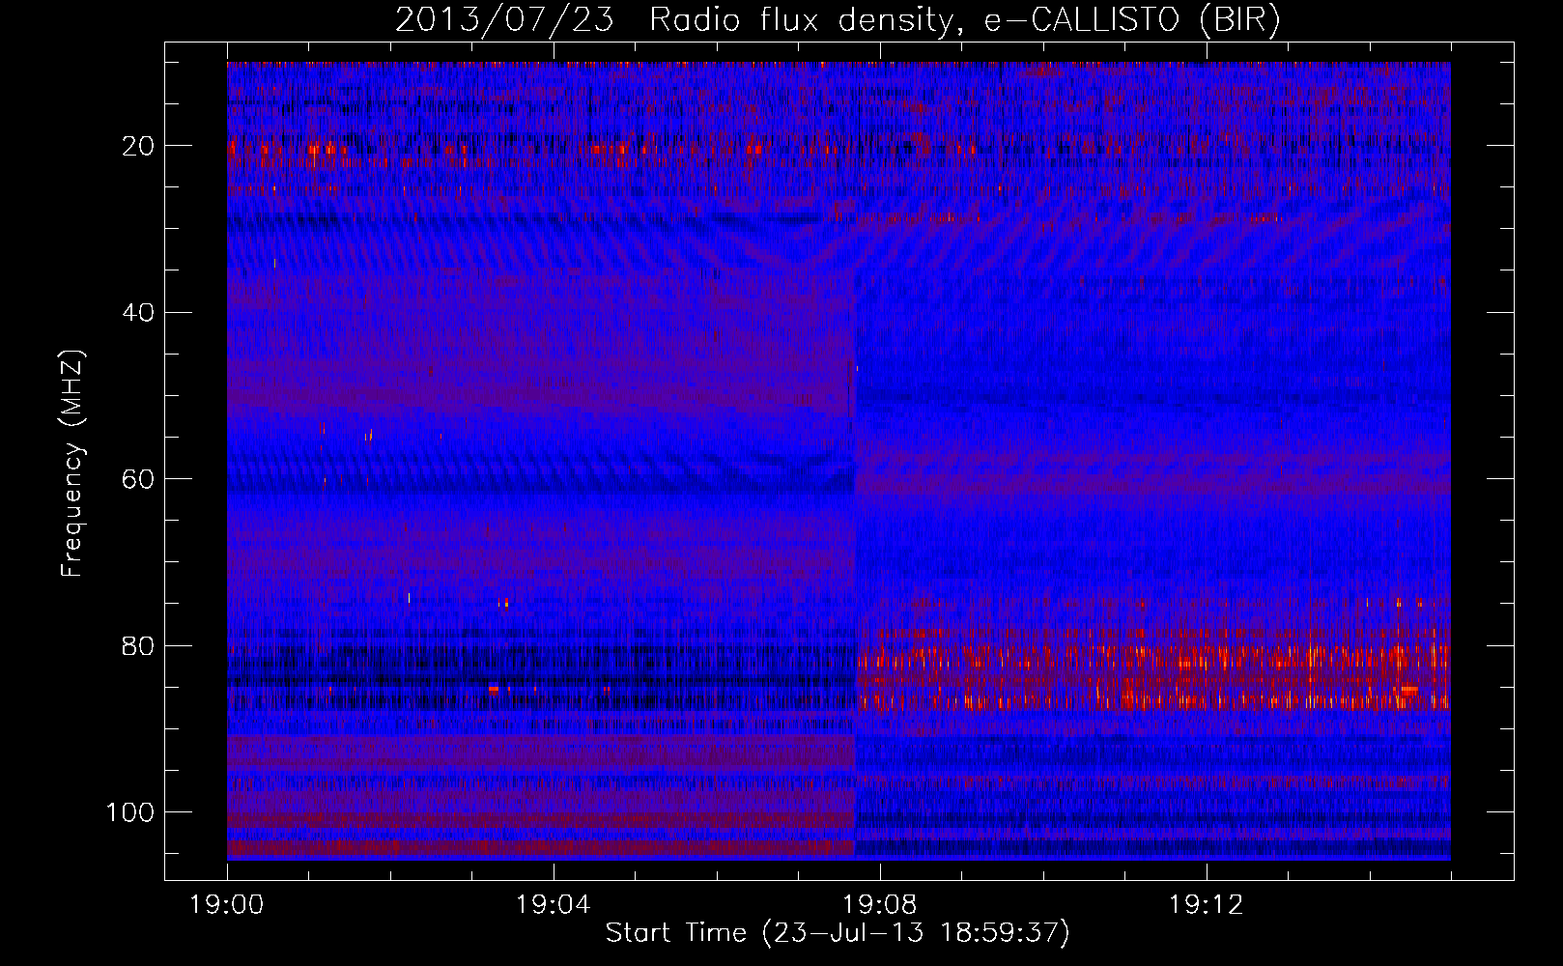Screen dimensions: 1563x966
Task: Select the 19:04 time tick label
Action: [x=554, y=905]
